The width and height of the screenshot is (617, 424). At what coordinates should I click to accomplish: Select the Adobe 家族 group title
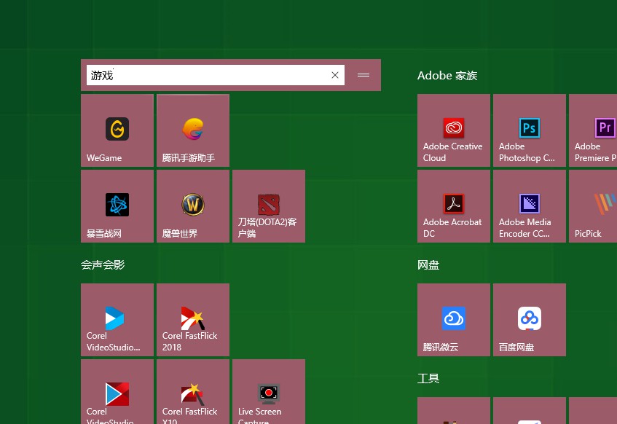click(447, 76)
